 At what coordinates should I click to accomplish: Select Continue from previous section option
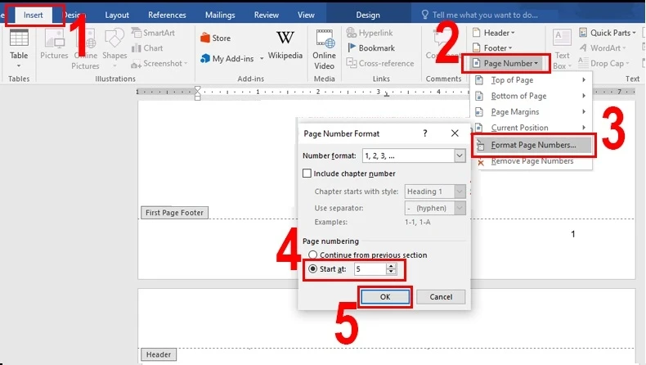(313, 255)
